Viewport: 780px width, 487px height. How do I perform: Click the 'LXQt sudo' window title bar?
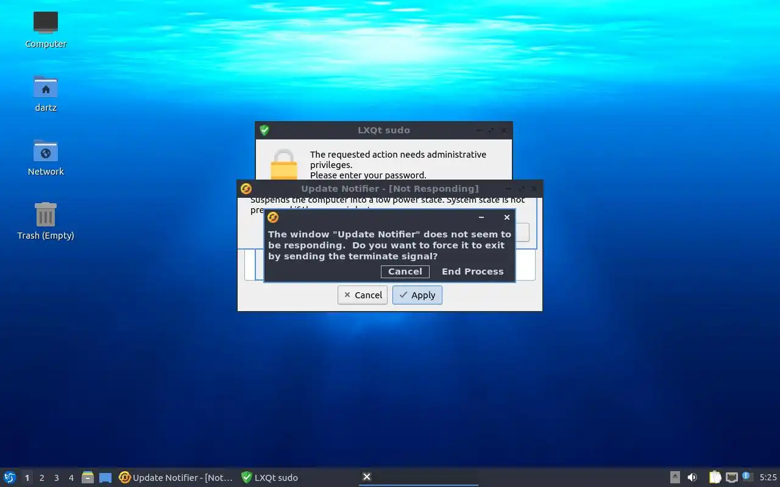coord(384,130)
